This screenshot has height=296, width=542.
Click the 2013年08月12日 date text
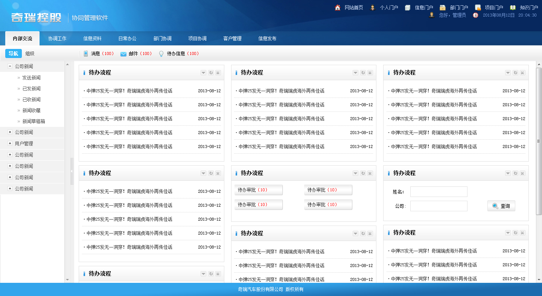499,15
